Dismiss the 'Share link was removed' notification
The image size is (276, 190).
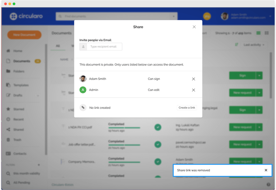(266, 170)
